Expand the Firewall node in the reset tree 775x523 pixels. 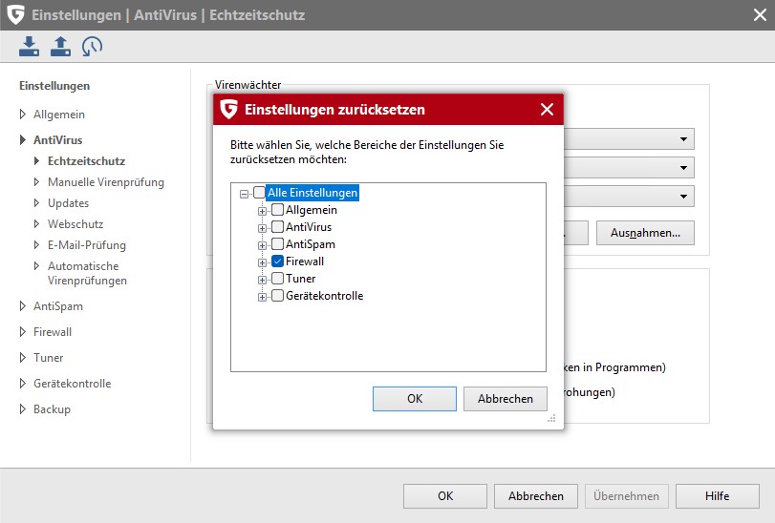[262, 263]
